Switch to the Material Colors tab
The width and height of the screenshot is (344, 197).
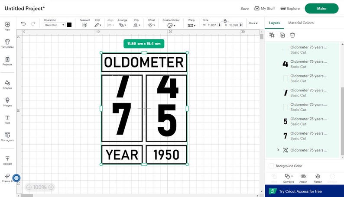(301, 23)
